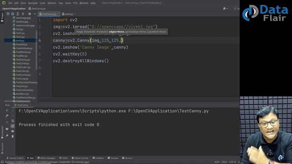Screen dimensions: 292x164
Task: Open the Edit menu
Action: pyautogui.click(x=16, y=3)
